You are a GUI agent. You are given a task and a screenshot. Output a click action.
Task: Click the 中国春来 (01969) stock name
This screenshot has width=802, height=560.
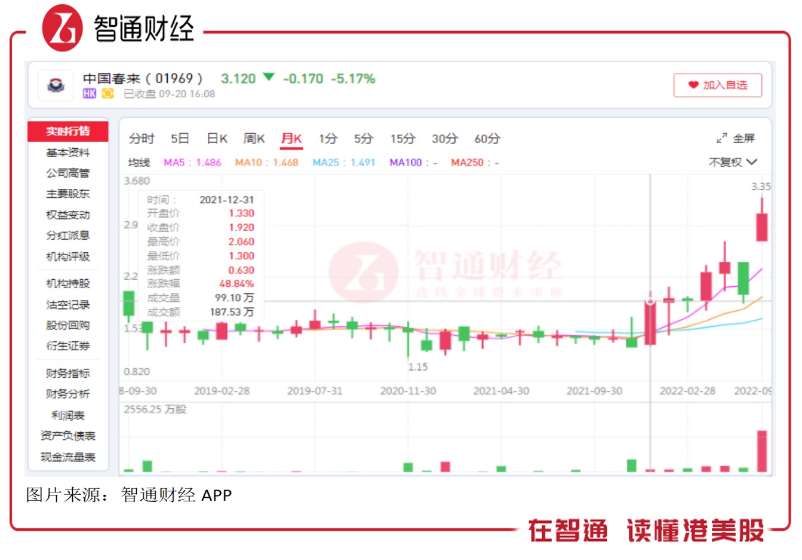(x=143, y=78)
